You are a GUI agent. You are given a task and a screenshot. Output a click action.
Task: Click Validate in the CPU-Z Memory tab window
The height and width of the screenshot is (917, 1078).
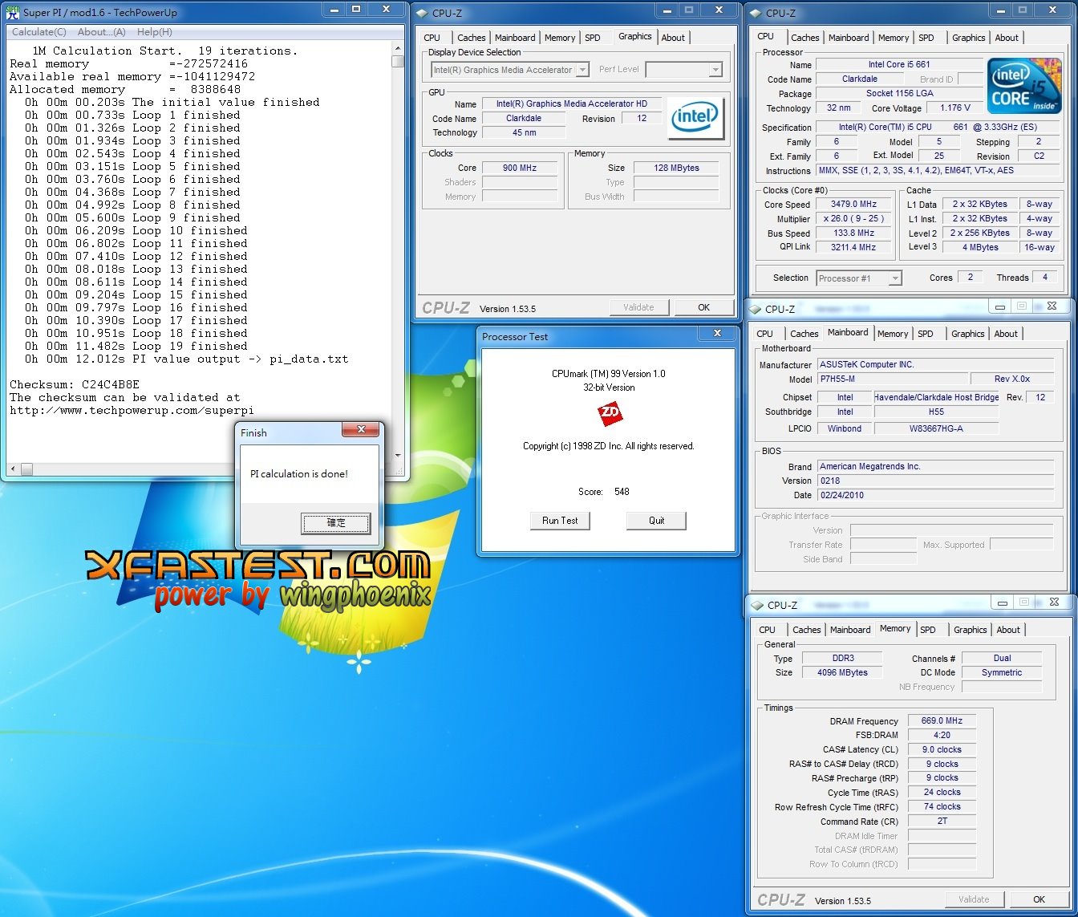(974, 899)
